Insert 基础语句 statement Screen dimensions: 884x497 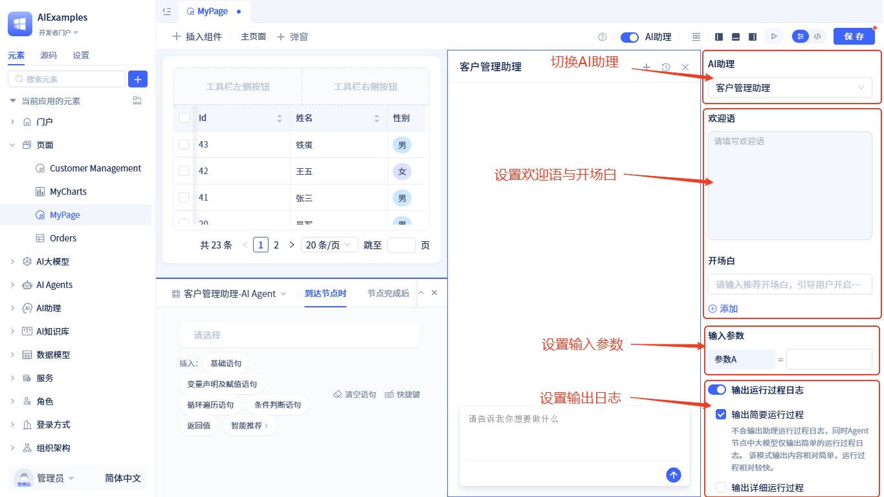226,363
